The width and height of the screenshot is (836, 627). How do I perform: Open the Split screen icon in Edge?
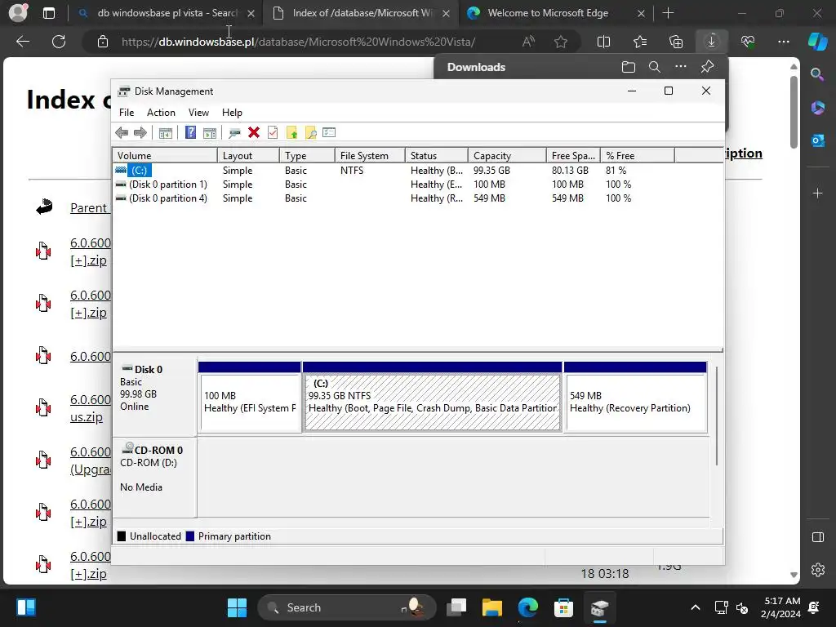(x=603, y=42)
